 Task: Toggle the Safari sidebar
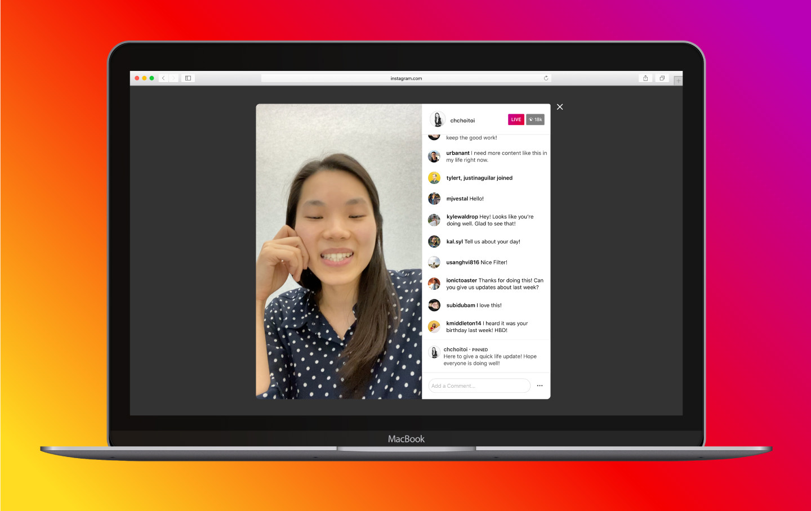188,78
